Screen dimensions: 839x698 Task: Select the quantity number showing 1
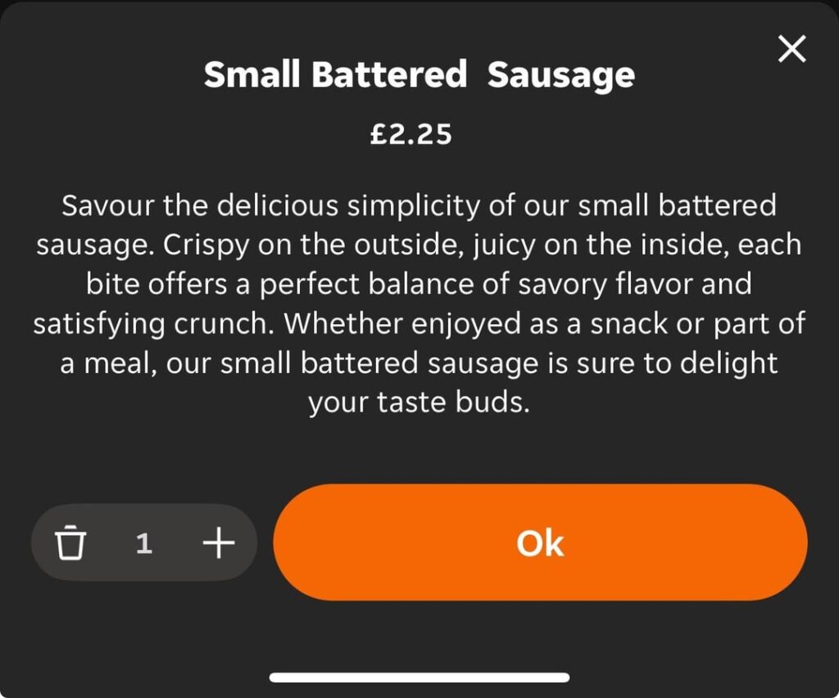coord(144,542)
